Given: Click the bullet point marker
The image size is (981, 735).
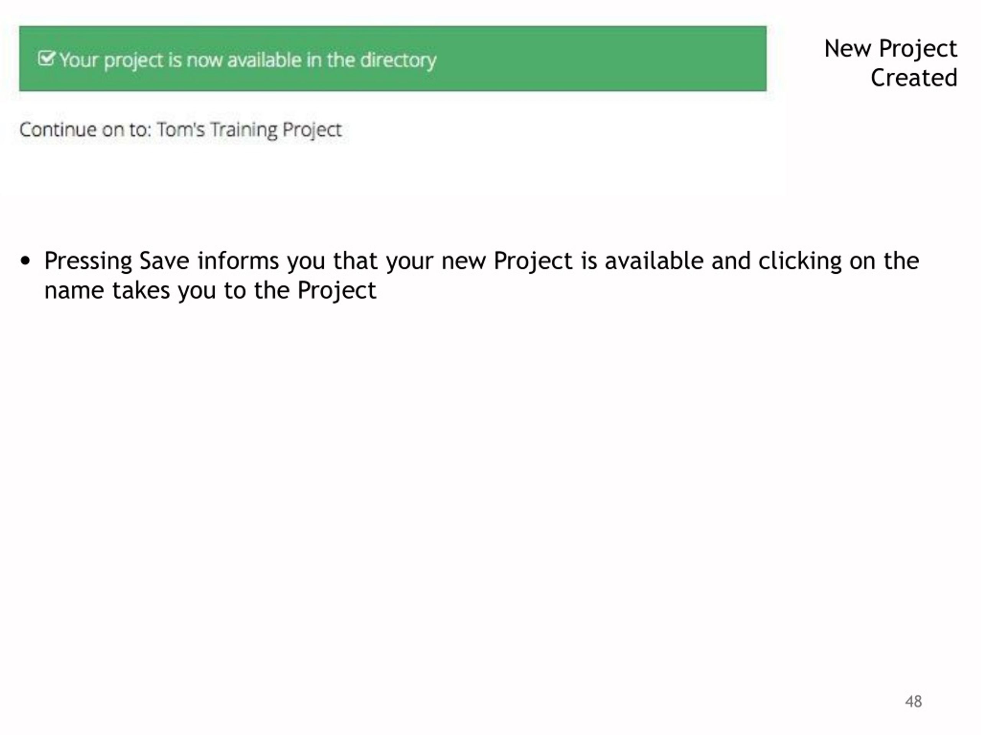Looking at the screenshot, I should pyautogui.click(x=26, y=261).
